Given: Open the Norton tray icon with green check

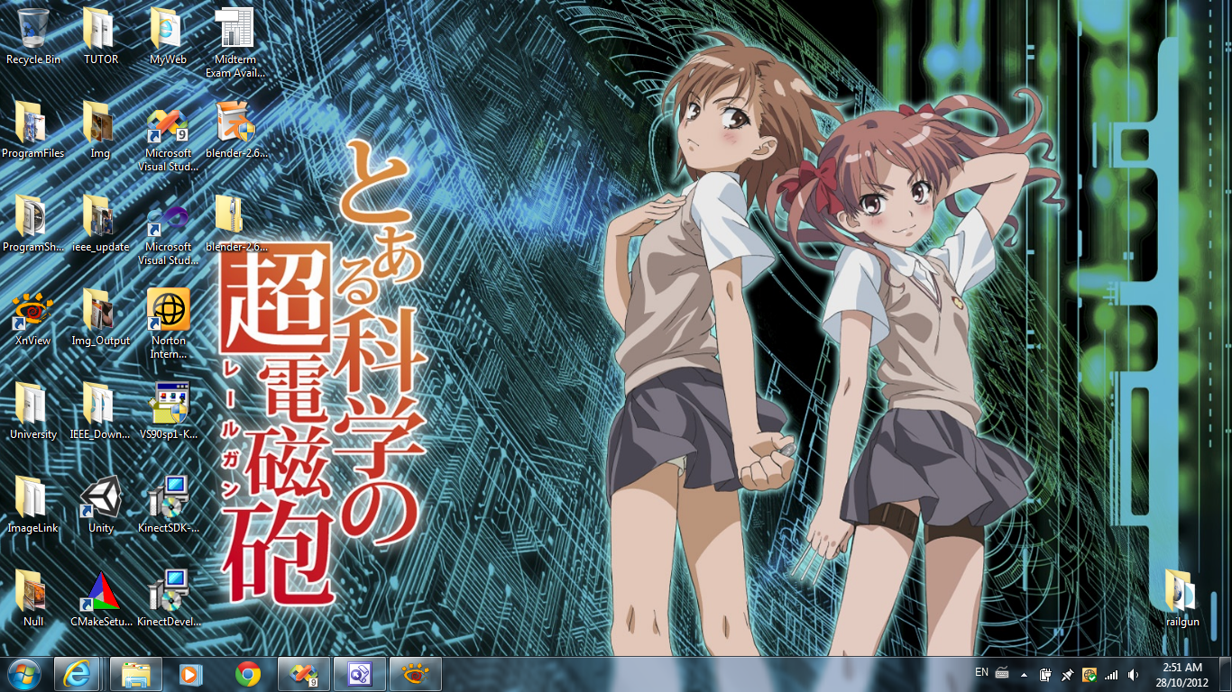Looking at the screenshot, I should pos(1089,674).
